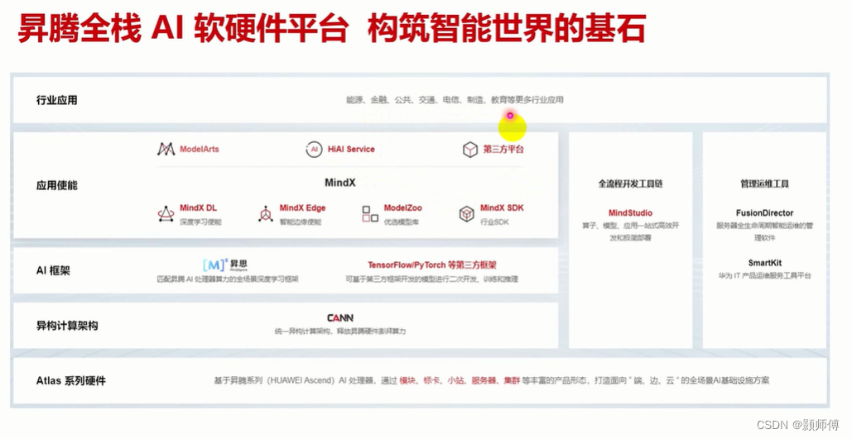Click the 深度学习使能 caption under MindX DL
The image size is (852, 439).
coord(200,222)
